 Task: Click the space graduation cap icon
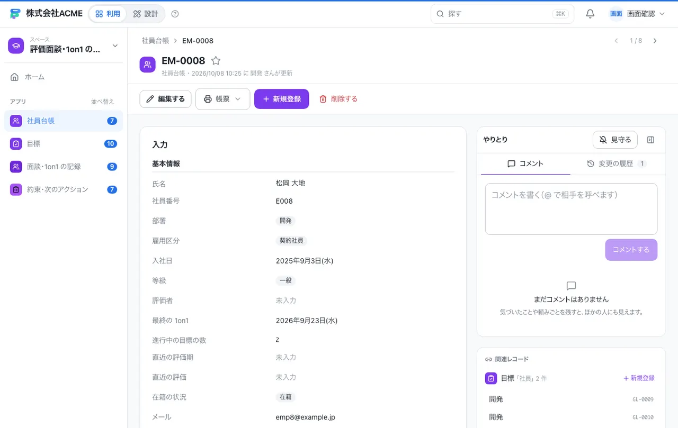tap(16, 45)
